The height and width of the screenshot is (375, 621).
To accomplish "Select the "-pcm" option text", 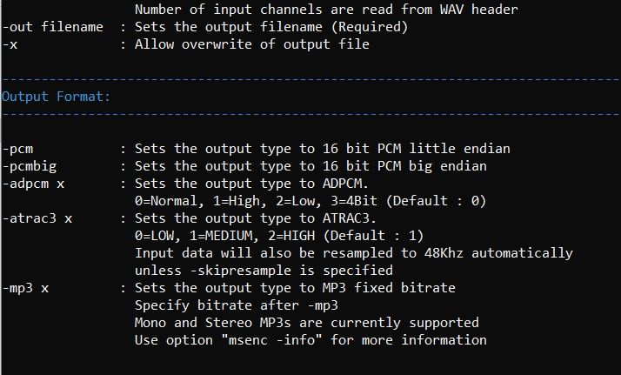I will pos(17,149).
